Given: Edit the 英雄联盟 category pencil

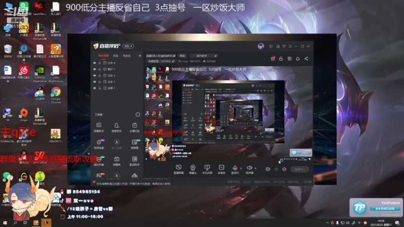Looking at the screenshot, I should pos(173,61).
